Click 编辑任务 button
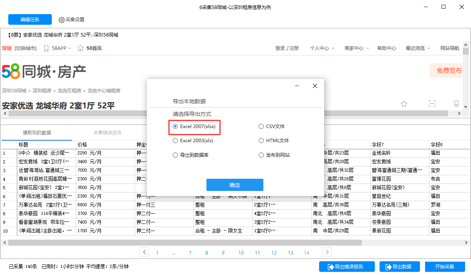The width and height of the screenshot is (471, 275). pyautogui.click(x=30, y=19)
